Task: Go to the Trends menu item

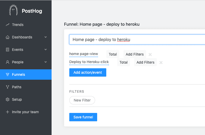Action: [x=26, y=25]
